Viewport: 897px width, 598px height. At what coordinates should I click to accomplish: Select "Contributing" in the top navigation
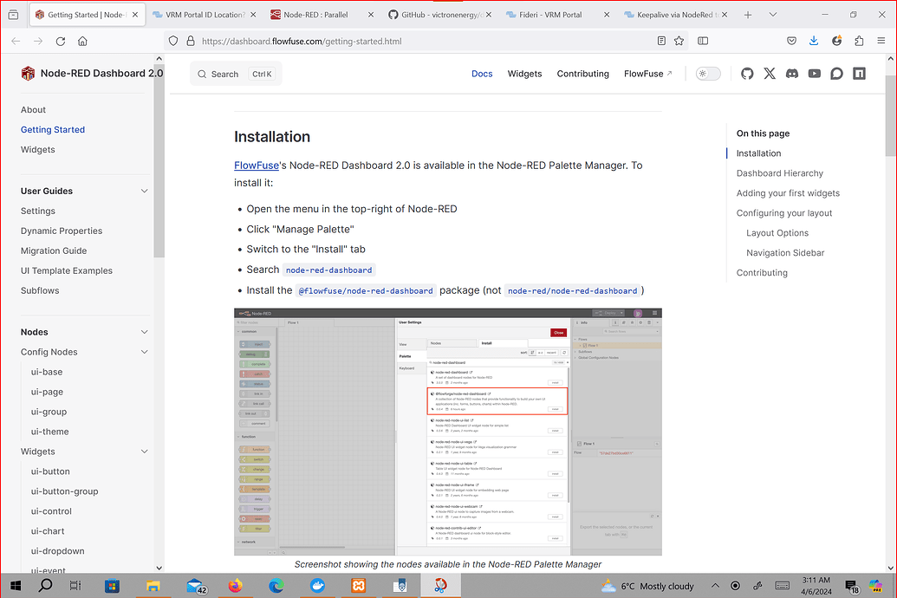click(x=582, y=74)
